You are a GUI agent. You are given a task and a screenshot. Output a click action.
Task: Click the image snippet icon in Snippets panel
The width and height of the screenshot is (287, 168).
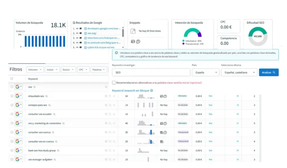click(x=133, y=41)
